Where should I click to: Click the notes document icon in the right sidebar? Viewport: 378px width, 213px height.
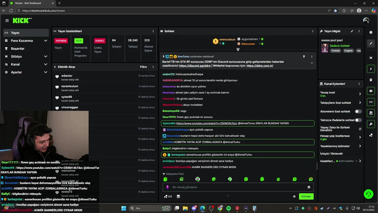(x=371, y=80)
